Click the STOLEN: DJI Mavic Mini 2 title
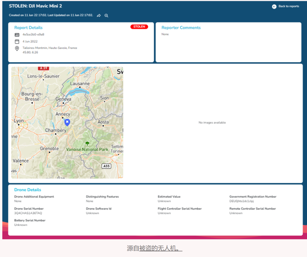Viewport: 307px width, 257px height. 36,6
